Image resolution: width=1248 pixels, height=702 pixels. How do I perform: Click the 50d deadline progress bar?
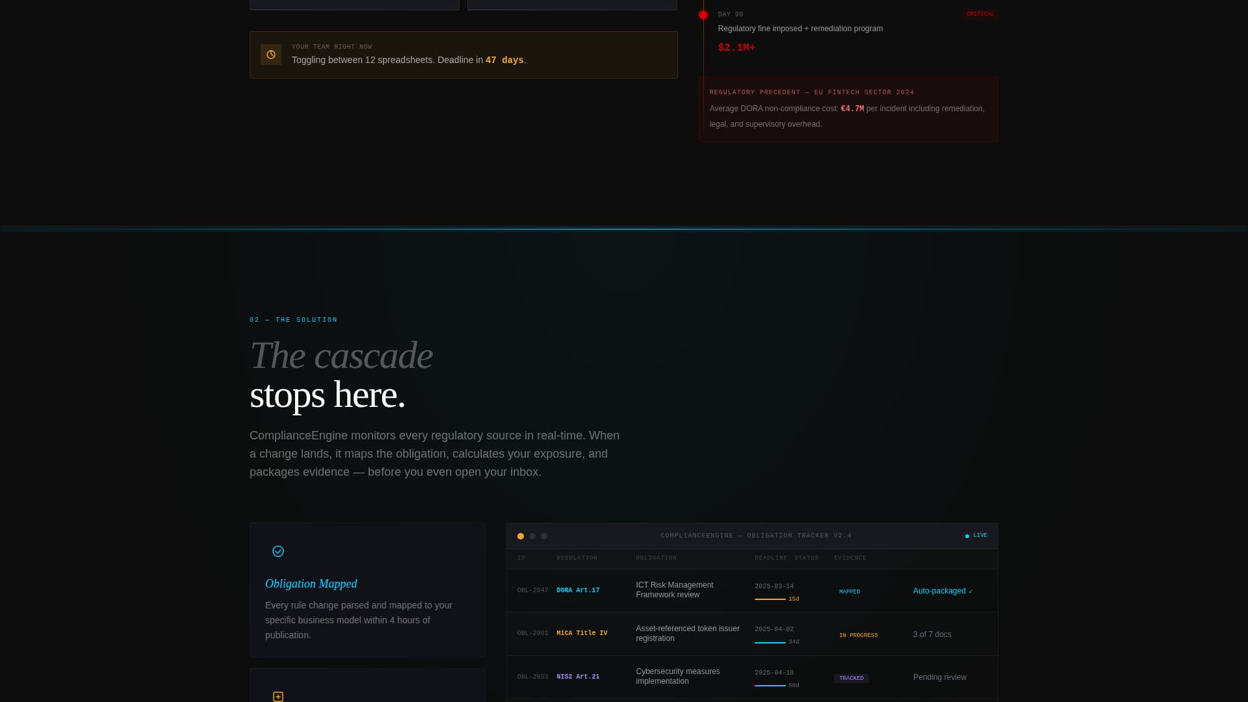[770, 686]
